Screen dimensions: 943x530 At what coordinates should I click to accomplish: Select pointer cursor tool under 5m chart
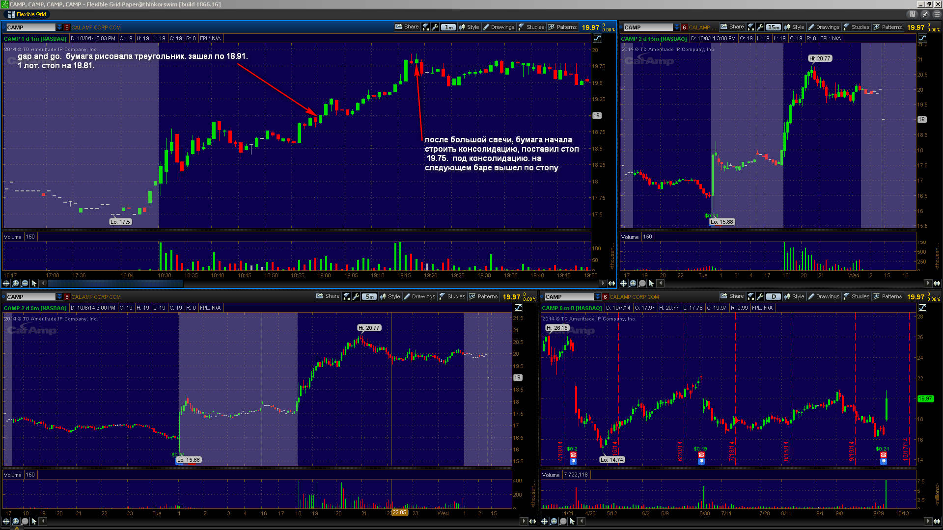(x=34, y=521)
